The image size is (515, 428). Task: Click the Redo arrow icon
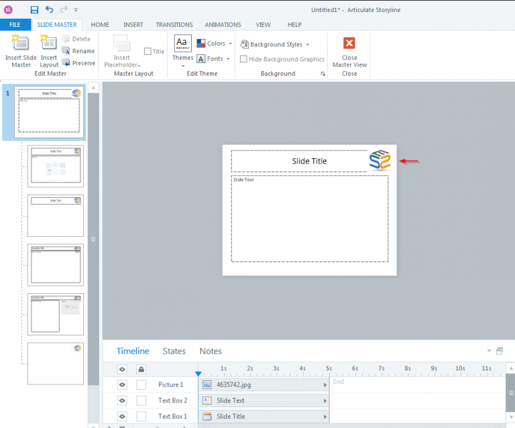pos(64,9)
